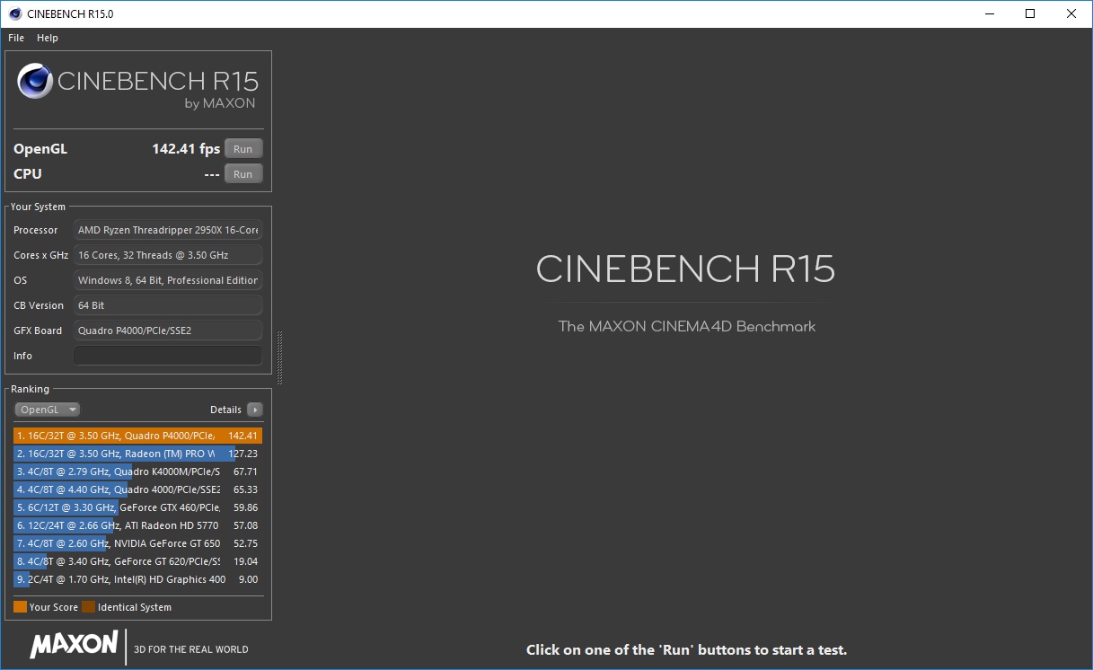Open the OpenGL ranking dropdown
This screenshot has height=670, width=1093.
pos(48,410)
